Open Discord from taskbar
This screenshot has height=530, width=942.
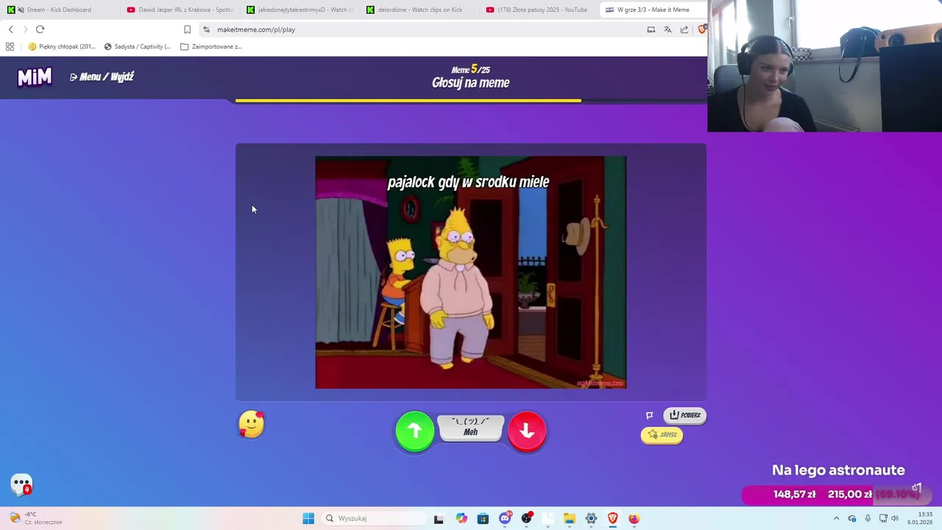coord(505,518)
